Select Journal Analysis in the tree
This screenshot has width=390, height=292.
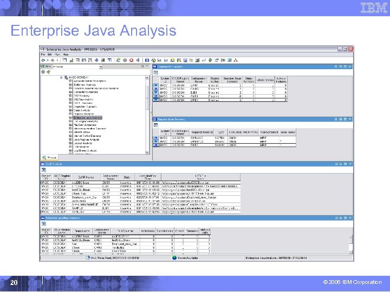pos(83,143)
